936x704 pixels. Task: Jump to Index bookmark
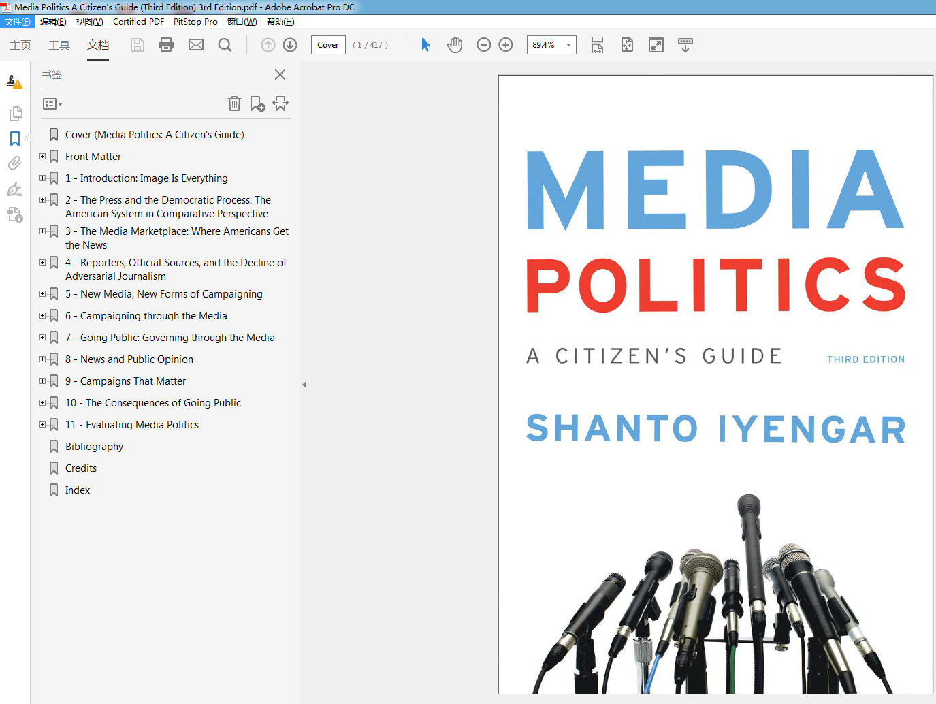point(78,490)
